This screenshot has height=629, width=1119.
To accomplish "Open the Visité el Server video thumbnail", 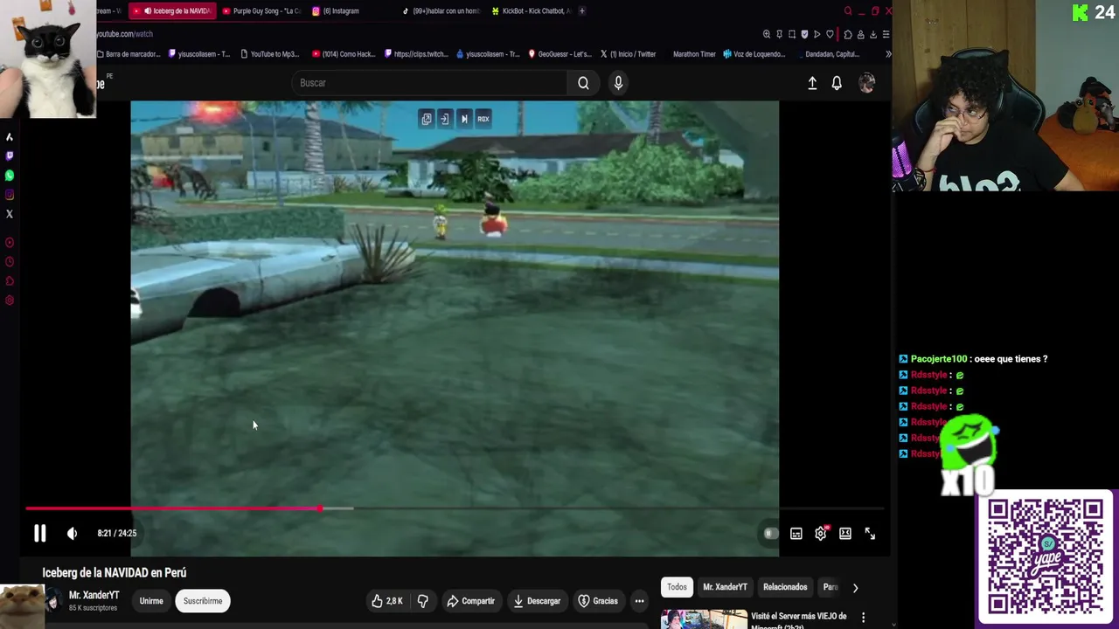I will tap(704, 619).
